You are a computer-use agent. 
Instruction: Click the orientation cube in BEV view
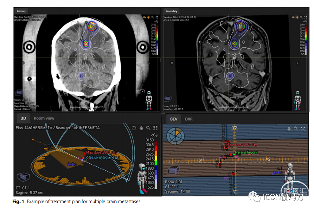173,170
